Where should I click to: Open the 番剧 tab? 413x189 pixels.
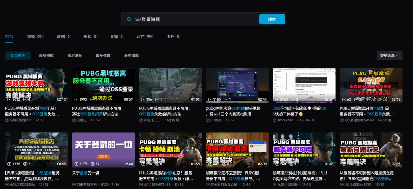coord(63,37)
